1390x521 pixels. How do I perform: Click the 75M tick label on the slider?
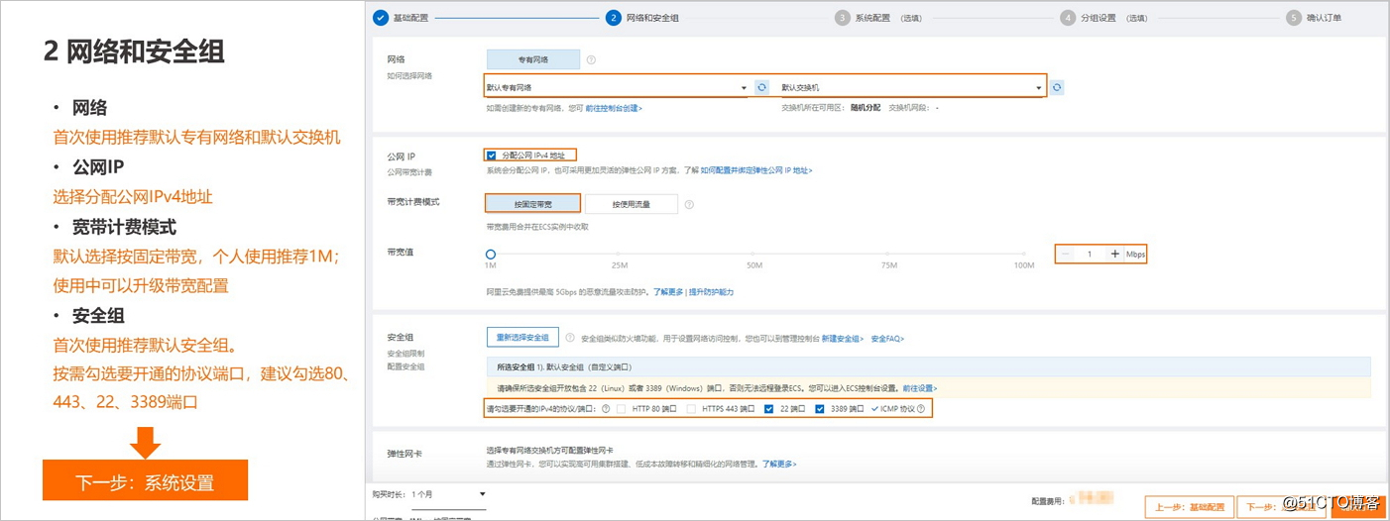pyautogui.click(x=888, y=265)
